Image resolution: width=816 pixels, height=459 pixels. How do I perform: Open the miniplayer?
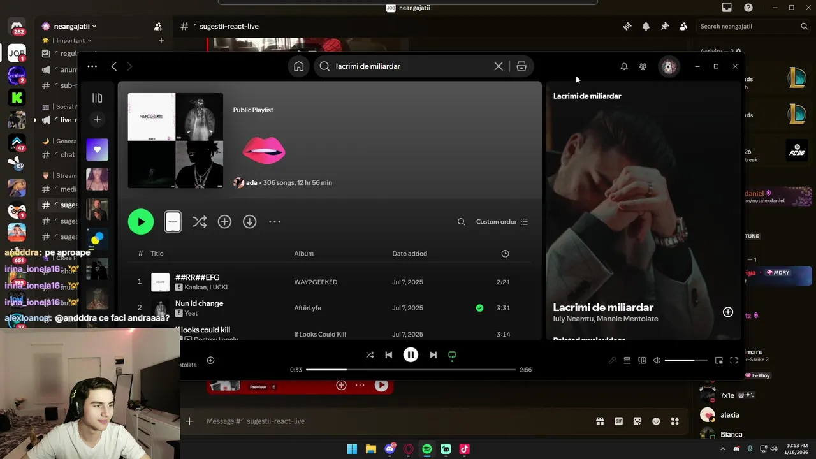click(x=719, y=360)
